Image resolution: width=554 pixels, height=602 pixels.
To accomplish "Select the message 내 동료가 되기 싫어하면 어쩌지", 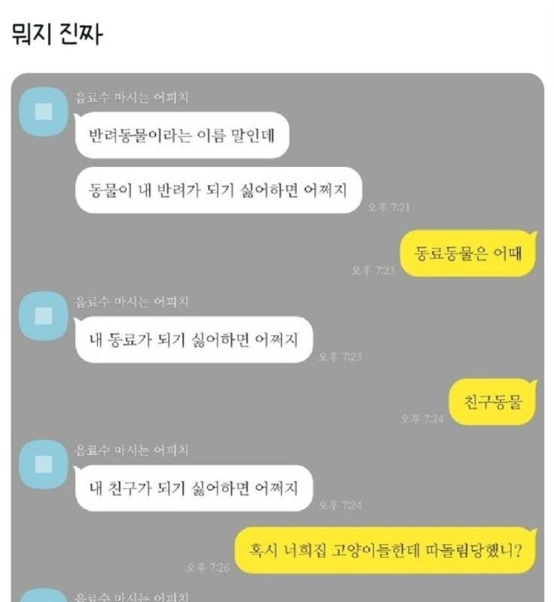I will (193, 339).
